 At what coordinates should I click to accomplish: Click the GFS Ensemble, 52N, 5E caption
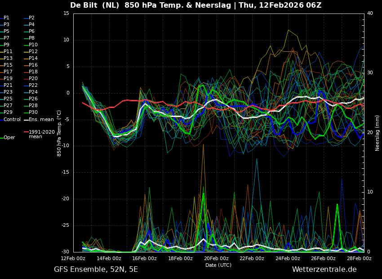click(x=96, y=270)
